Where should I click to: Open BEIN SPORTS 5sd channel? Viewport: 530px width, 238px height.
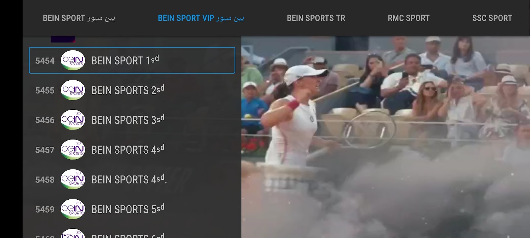click(132, 209)
